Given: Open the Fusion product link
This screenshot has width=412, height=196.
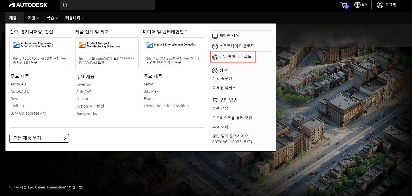Looking at the screenshot, I should coord(82,99).
